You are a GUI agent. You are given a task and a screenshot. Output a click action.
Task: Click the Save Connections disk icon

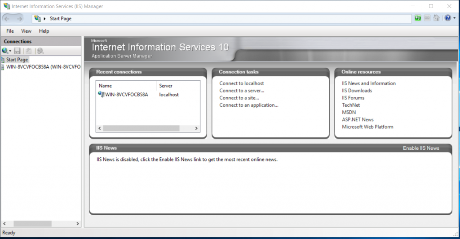pyautogui.click(x=18, y=51)
